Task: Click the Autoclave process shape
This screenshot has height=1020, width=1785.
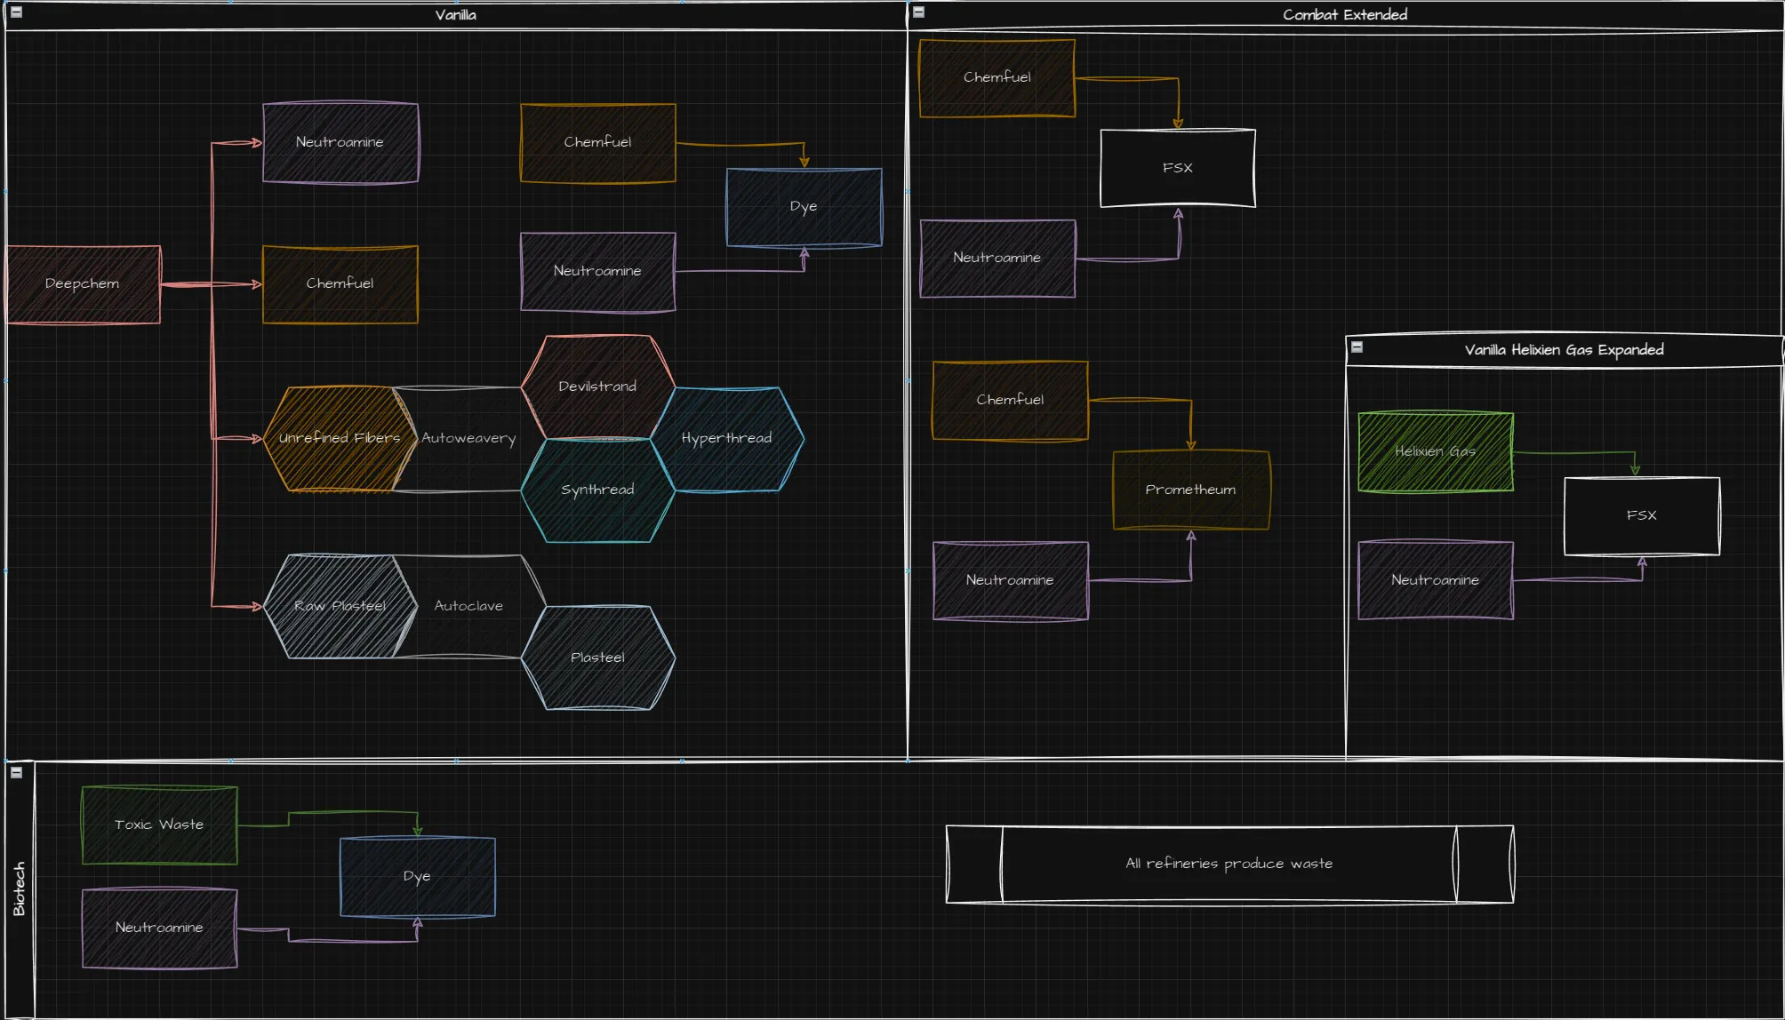Action: coord(468,606)
